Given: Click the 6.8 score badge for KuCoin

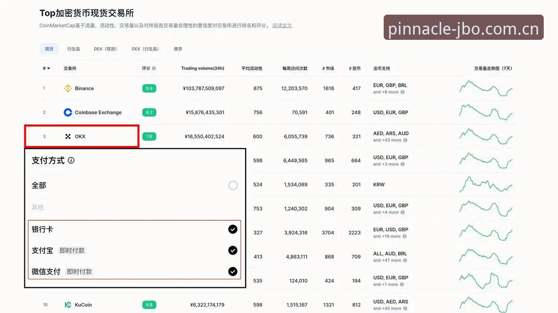Looking at the screenshot, I should (x=149, y=305).
